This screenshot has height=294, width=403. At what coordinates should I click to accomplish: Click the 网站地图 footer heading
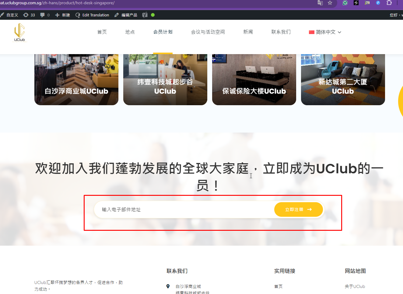pos(356,271)
